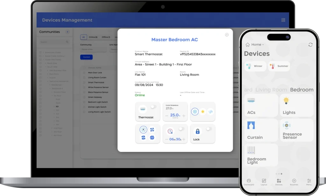Viewport: 326px width, 196px height.
Task: Open the Lights device tile
Action: (296, 105)
